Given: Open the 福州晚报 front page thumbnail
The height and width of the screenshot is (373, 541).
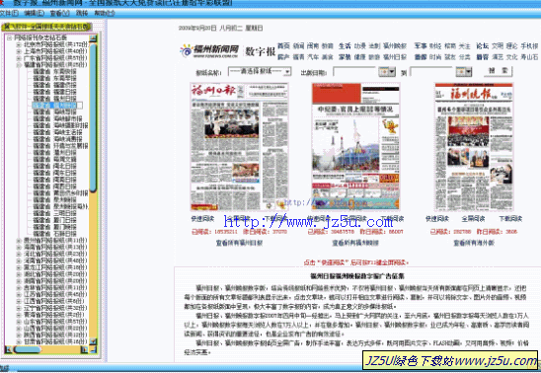Looking at the screenshot, I should [x=474, y=146].
